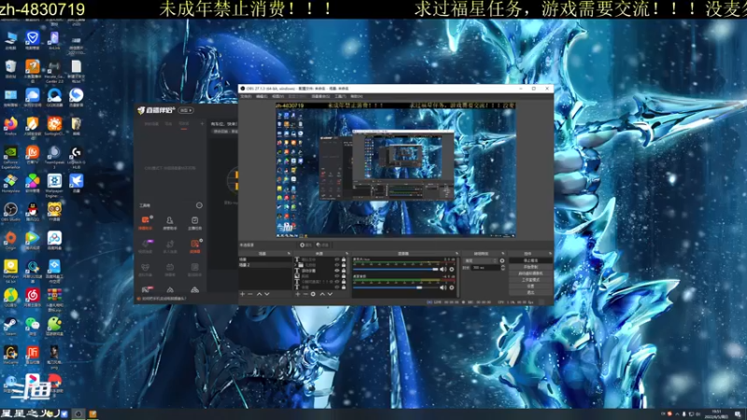Open the WeGame desktop icon
This screenshot has height=420, width=747.
click(10, 355)
